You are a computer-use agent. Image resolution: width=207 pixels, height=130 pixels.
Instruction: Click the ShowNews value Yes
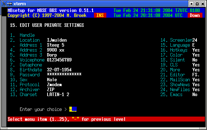(x=196, y=84)
